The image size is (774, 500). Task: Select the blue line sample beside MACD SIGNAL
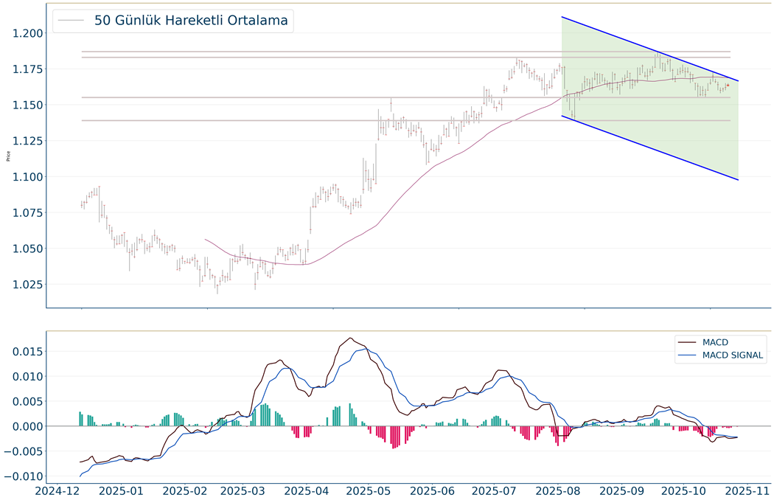point(688,355)
